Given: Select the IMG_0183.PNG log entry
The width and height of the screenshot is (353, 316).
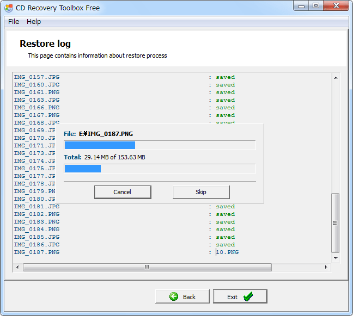Looking at the screenshot, I should [36, 222].
